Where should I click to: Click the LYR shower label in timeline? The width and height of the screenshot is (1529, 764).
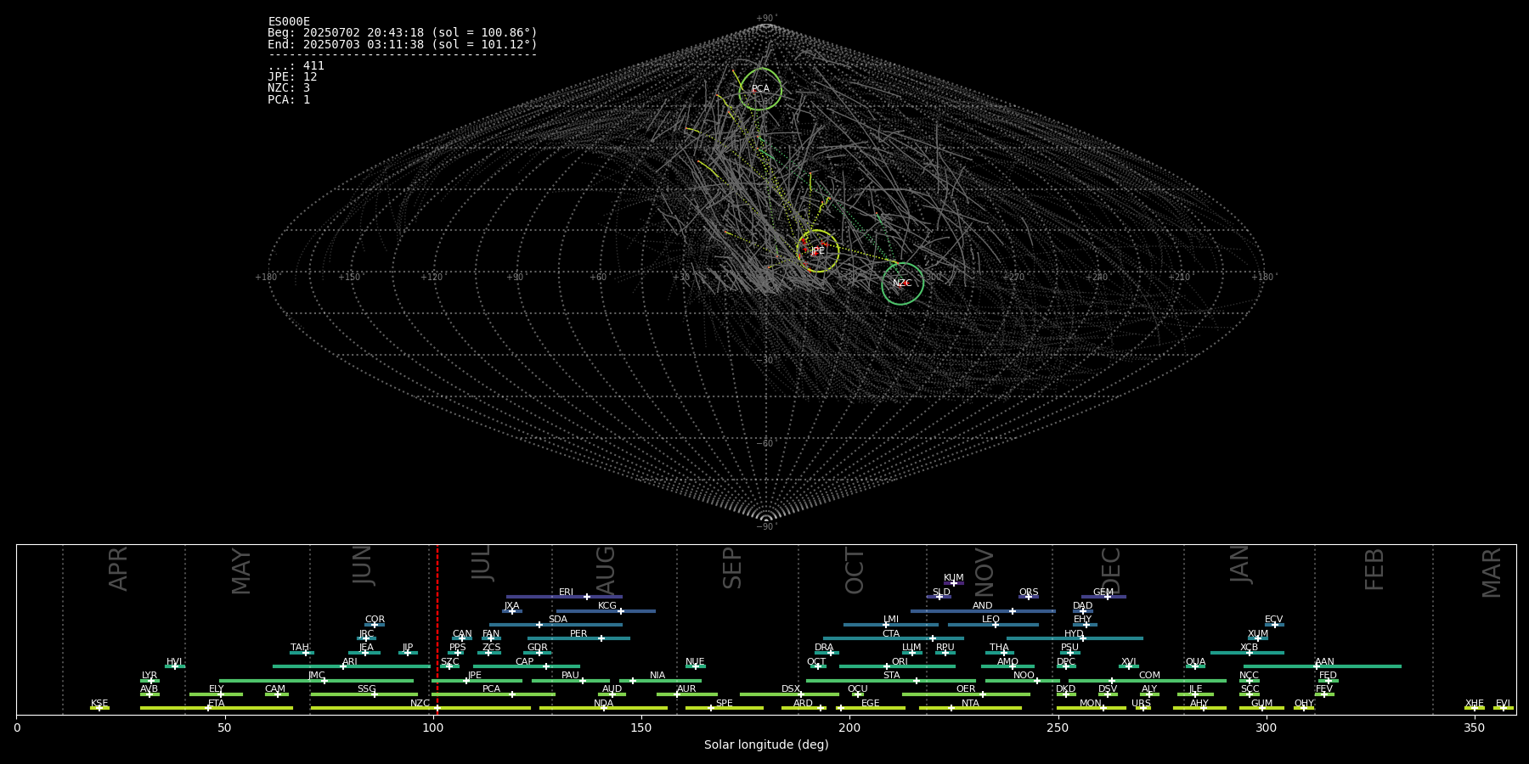[150, 676]
